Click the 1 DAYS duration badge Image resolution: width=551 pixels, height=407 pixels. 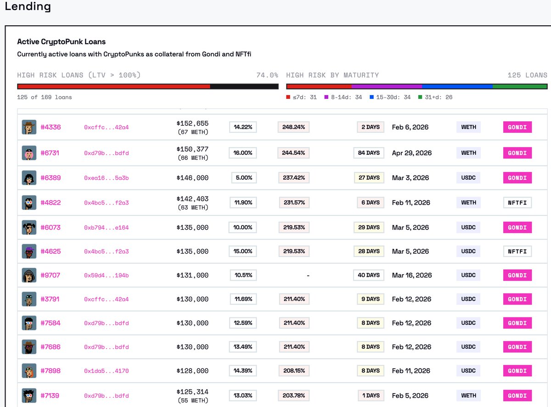pyautogui.click(x=371, y=396)
